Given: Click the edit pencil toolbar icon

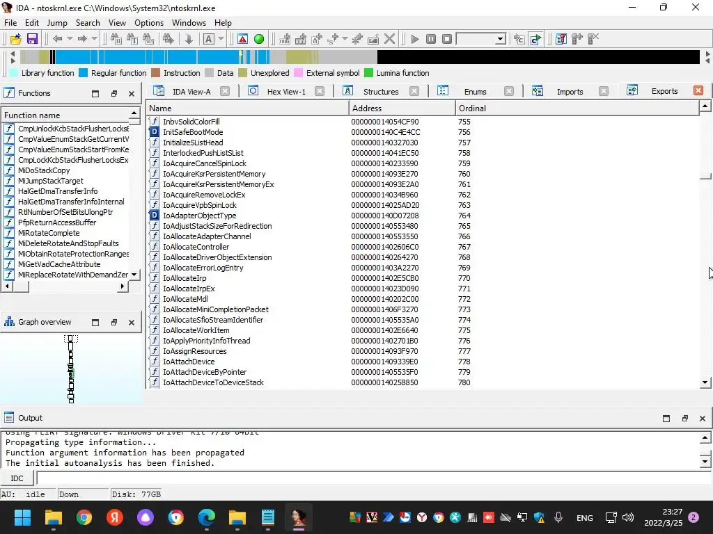Looking at the screenshot, I should click(x=373, y=39).
